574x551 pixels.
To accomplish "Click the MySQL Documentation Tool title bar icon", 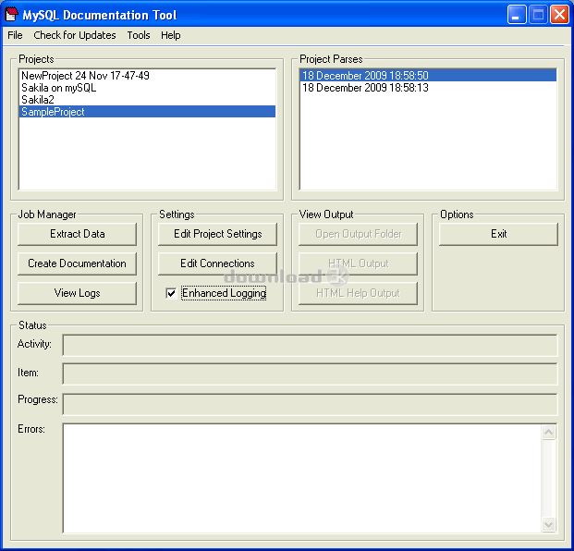I will pyautogui.click(x=11, y=14).
